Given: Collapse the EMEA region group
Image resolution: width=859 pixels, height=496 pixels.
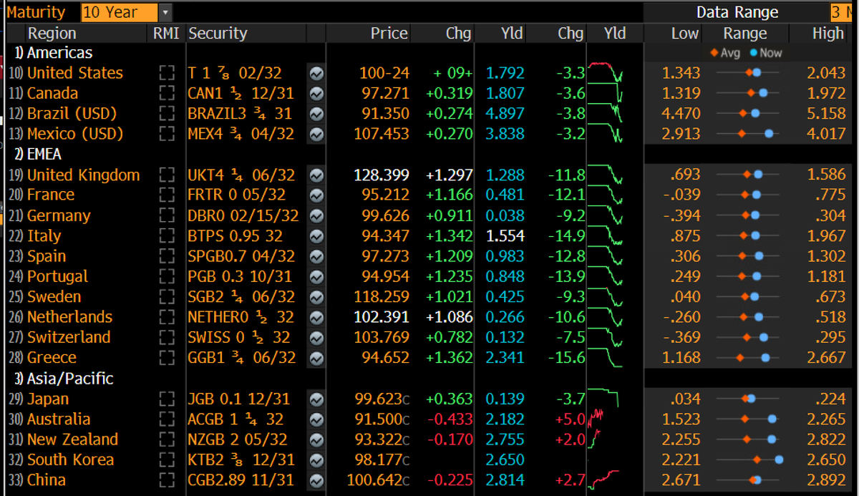Looking at the screenshot, I should [39, 154].
